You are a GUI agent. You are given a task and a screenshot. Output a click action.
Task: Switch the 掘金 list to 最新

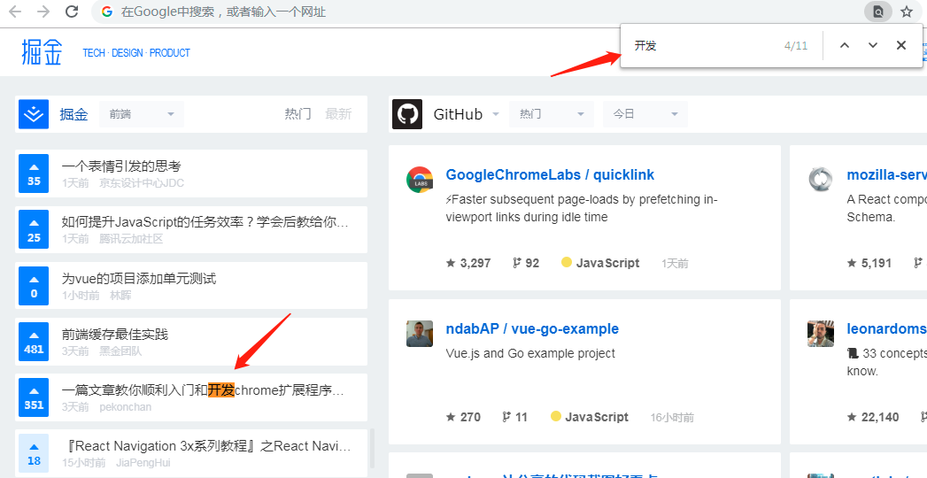coord(338,114)
